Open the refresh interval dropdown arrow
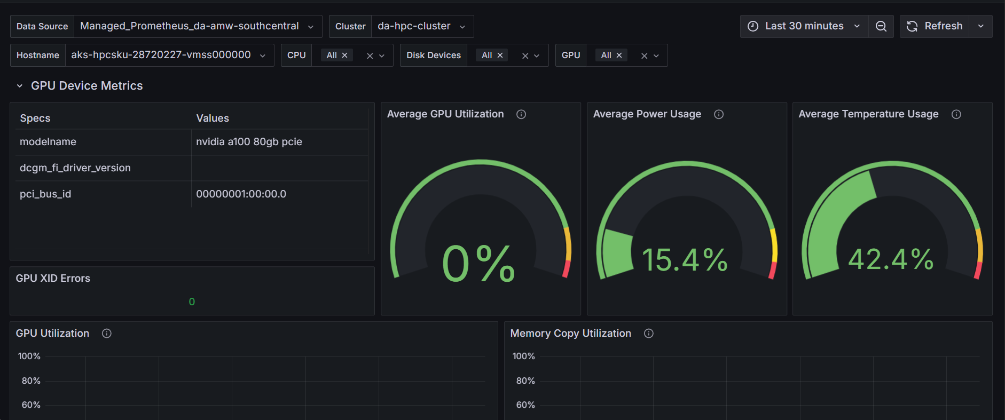 (981, 26)
